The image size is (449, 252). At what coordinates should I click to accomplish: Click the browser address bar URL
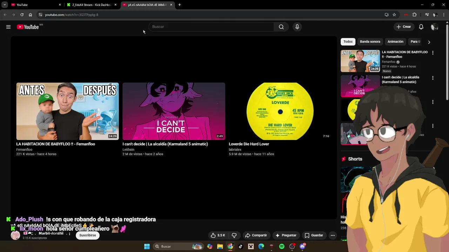tap(72, 15)
